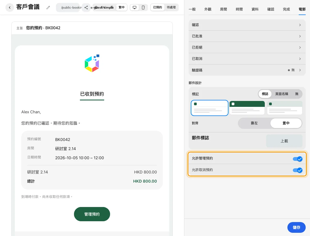The width and height of the screenshot is (310, 236).
Task: Click date 2026-10-05 10:00 – 12:00
Action: point(79,158)
